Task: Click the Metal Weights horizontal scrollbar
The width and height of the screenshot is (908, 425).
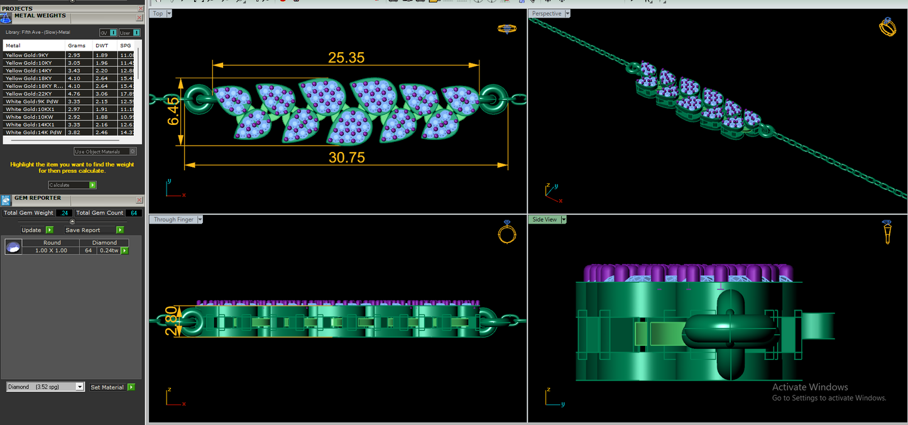Action: [x=66, y=139]
